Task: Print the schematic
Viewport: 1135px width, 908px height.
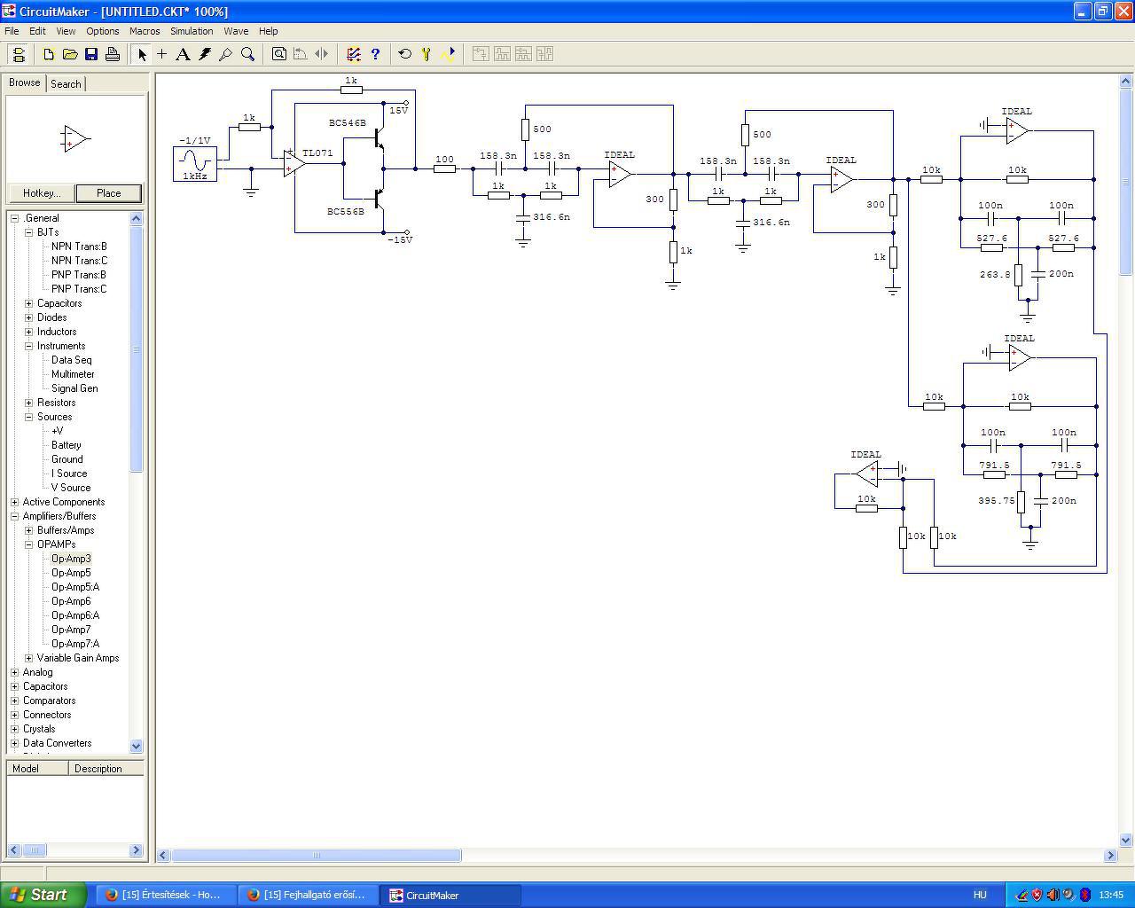Action: 113,54
